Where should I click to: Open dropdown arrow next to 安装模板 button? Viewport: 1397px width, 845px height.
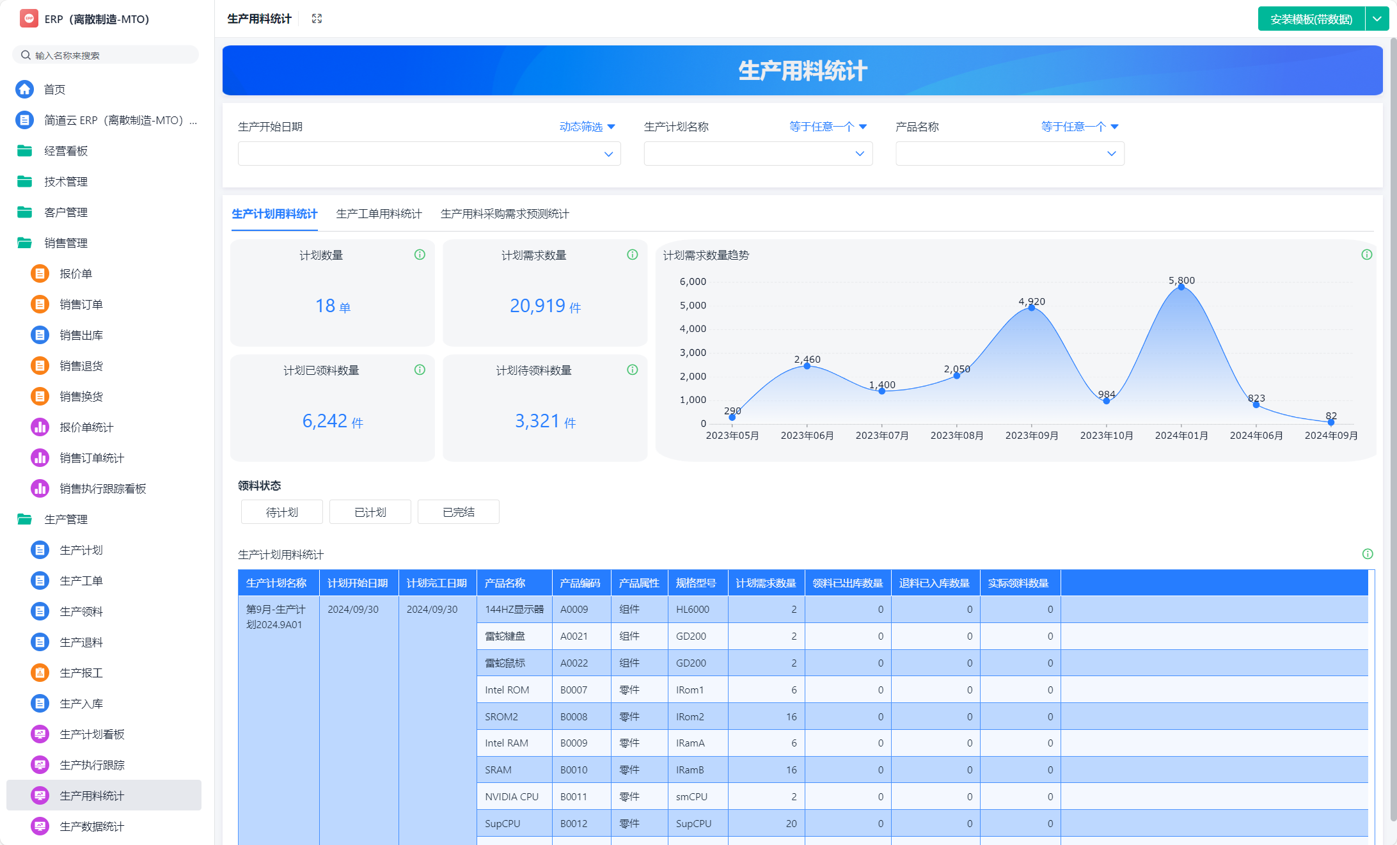[1377, 19]
